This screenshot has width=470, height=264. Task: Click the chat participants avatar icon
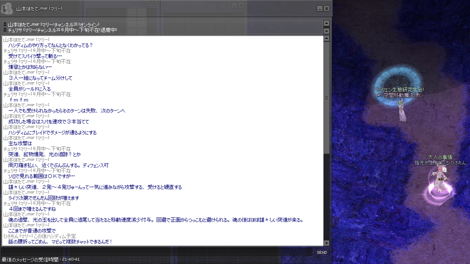point(7,8)
